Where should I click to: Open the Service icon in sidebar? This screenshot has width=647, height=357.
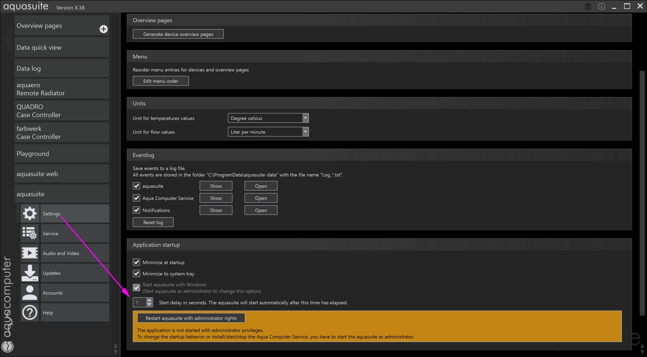click(29, 233)
